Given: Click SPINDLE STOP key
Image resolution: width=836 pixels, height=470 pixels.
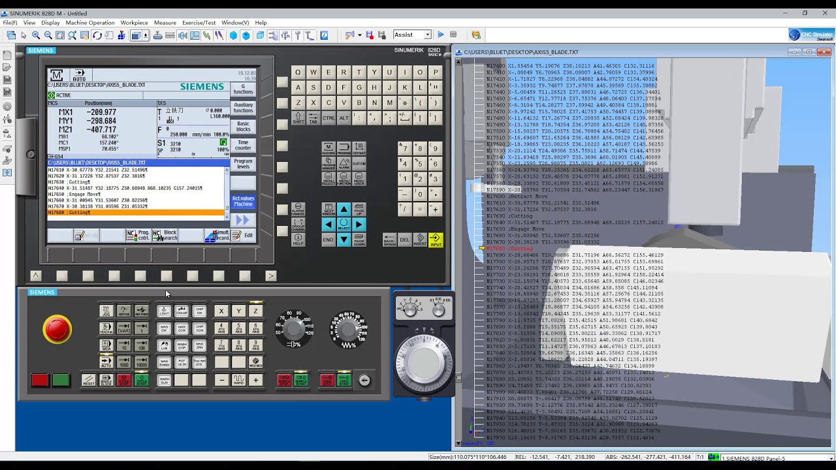Looking at the screenshot, I should coord(284,380).
